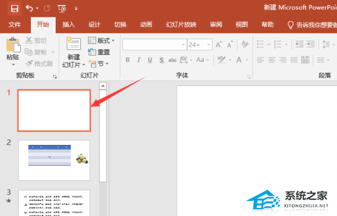The image size is (337, 216).
Task: Go to 幻灯片放映 tab
Action: 181,25
